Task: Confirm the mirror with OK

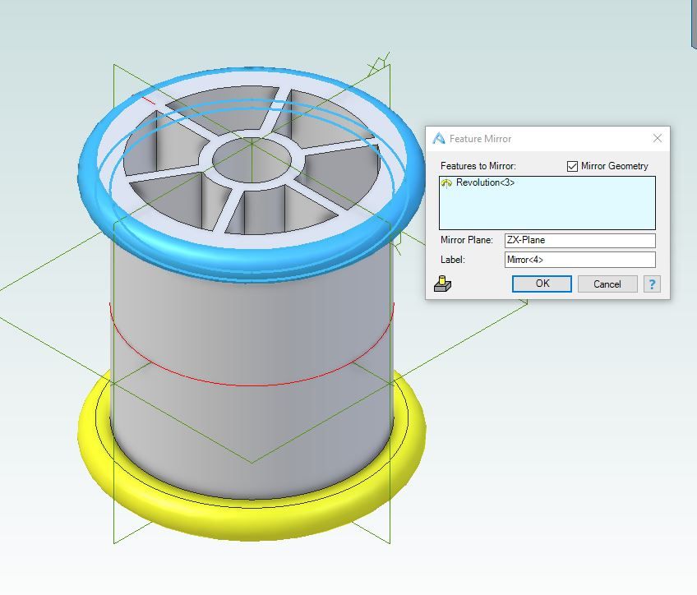Action: (542, 284)
